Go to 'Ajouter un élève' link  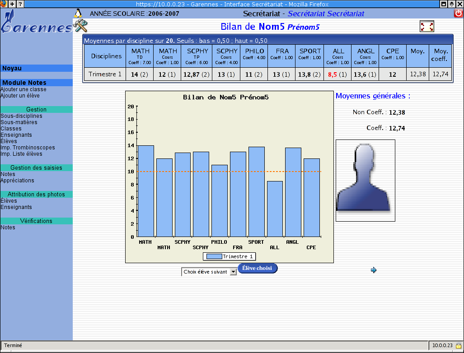point(20,96)
